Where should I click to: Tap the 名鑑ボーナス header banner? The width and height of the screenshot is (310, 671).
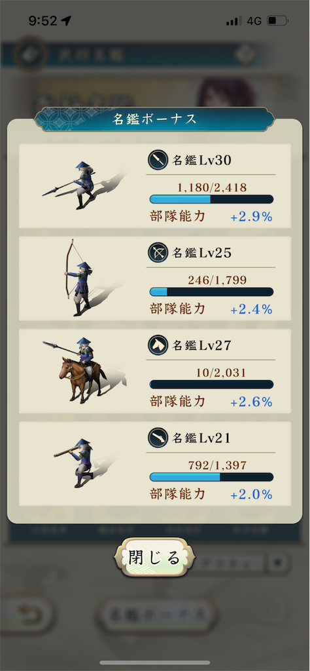[x=154, y=119]
